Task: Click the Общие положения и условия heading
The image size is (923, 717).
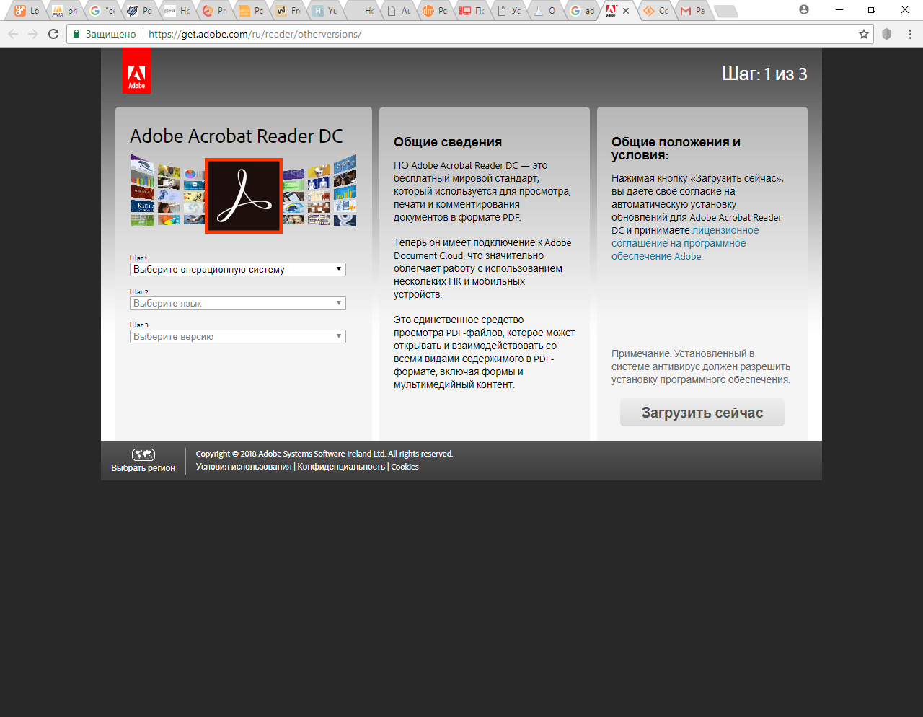Action: click(676, 149)
